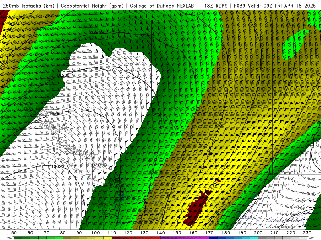Click the 10620 height contour label

57,166
